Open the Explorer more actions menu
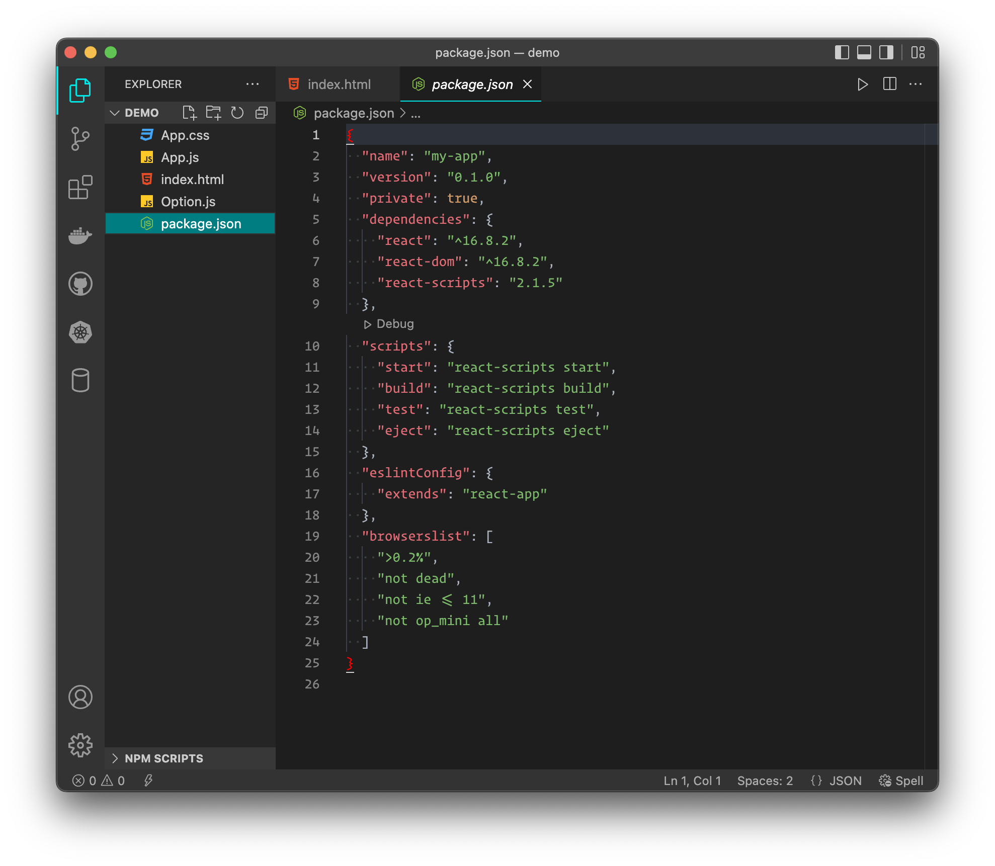The height and width of the screenshot is (866, 995). (253, 84)
